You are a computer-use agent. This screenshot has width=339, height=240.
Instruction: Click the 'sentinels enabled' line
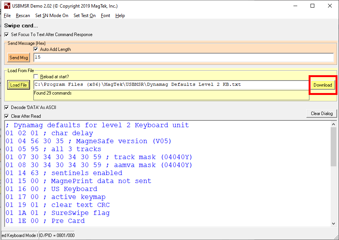[64, 173]
